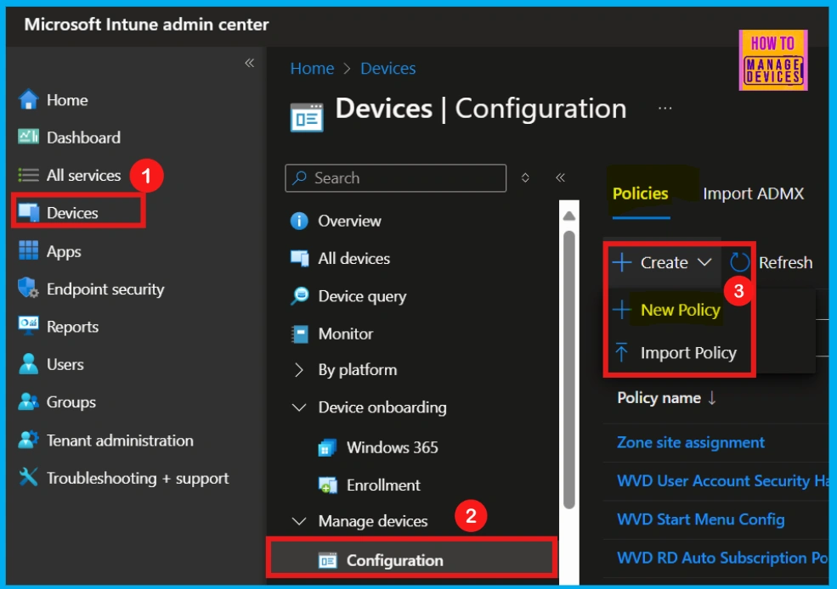Select New Policy from Create menu
Image resolution: width=837 pixels, height=589 pixels.
click(x=680, y=310)
